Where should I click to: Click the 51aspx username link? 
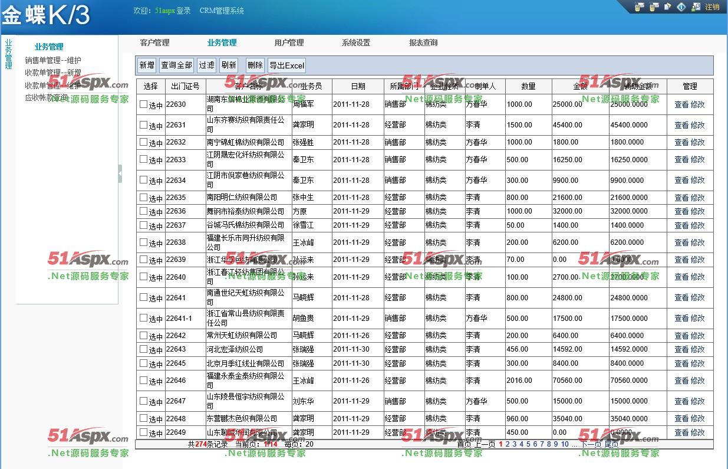(164, 11)
